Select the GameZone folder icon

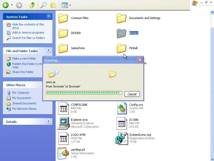[63, 48]
